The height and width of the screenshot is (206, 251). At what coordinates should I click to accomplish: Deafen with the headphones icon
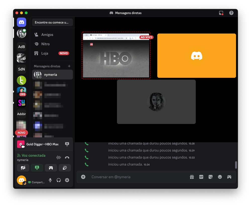click(58, 180)
